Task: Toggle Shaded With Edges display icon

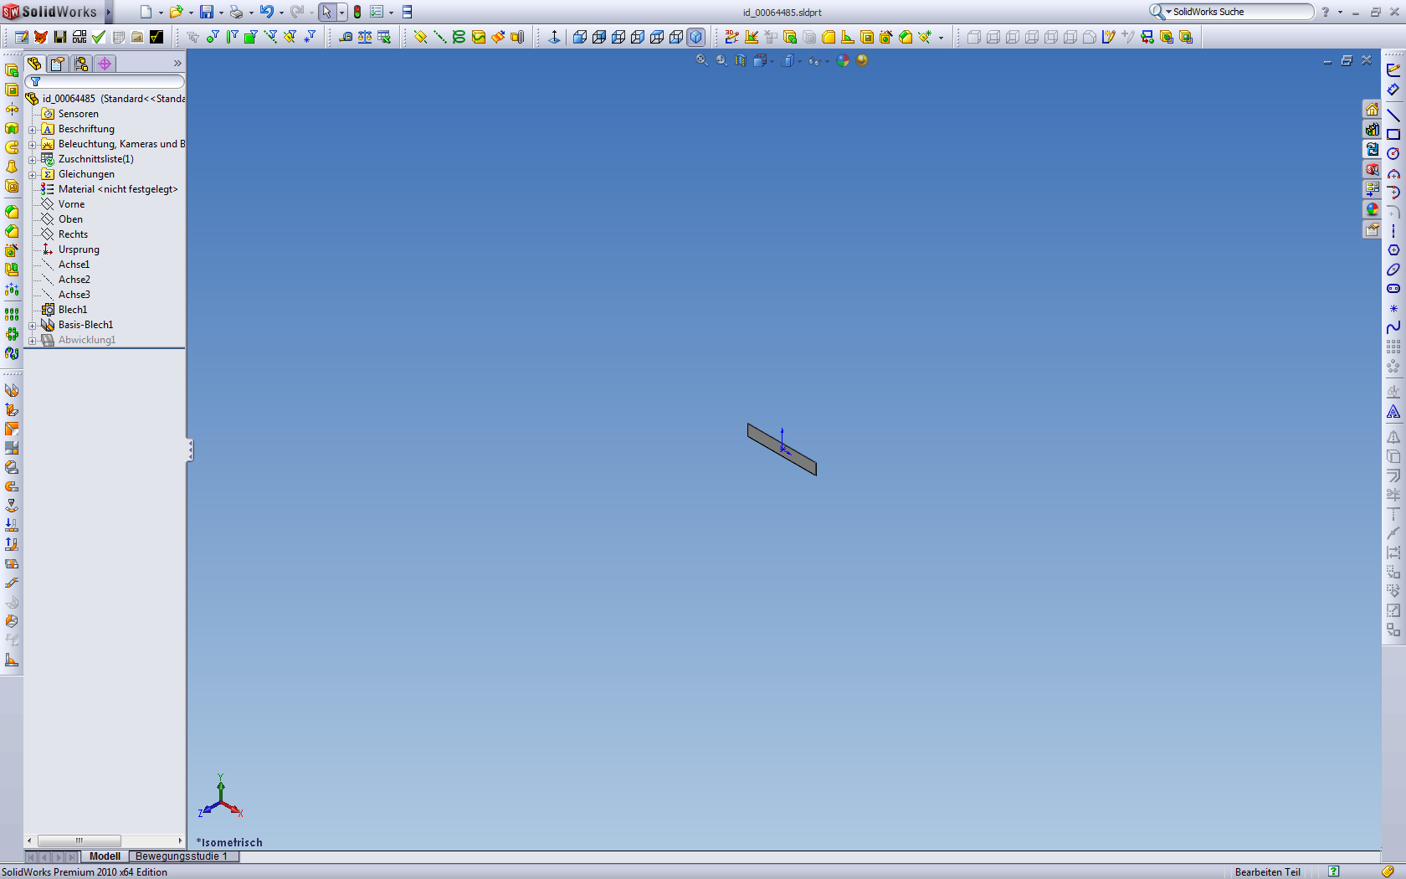Action: [696, 37]
